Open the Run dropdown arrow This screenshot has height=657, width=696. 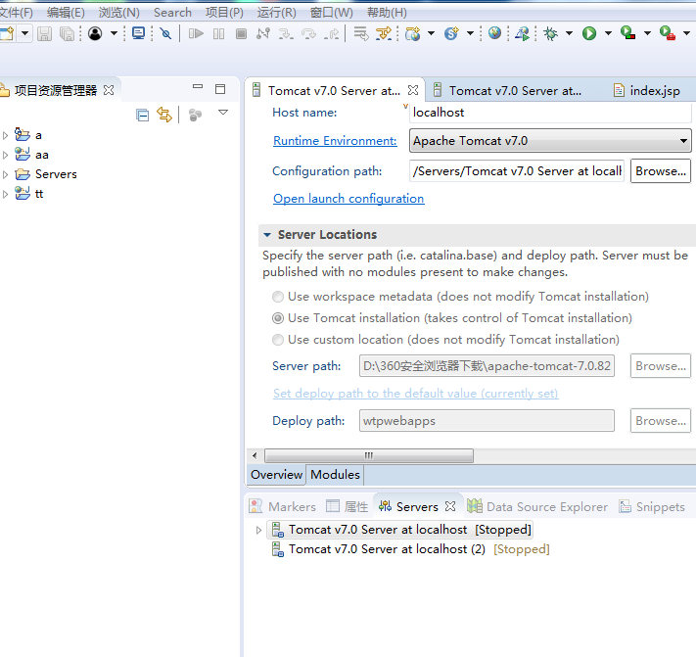point(608,33)
